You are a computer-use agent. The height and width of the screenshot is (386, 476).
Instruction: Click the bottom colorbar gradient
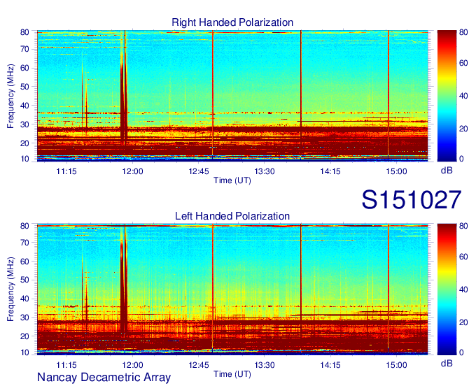[447, 289]
